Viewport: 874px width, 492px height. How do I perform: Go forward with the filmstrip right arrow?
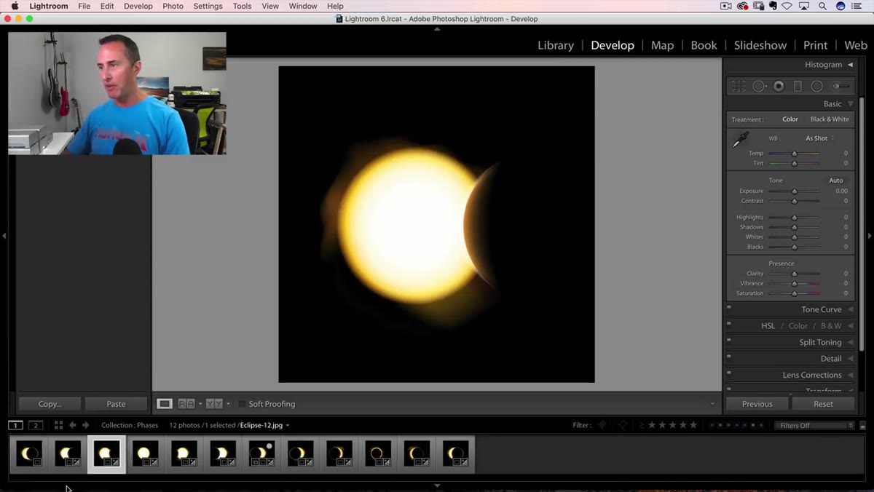point(86,425)
